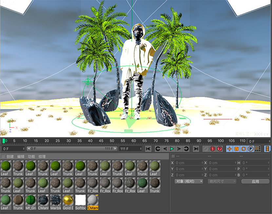The image size is (272, 214).
Task: Select the Marble material thumbnail
Action: tap(55, 201)
